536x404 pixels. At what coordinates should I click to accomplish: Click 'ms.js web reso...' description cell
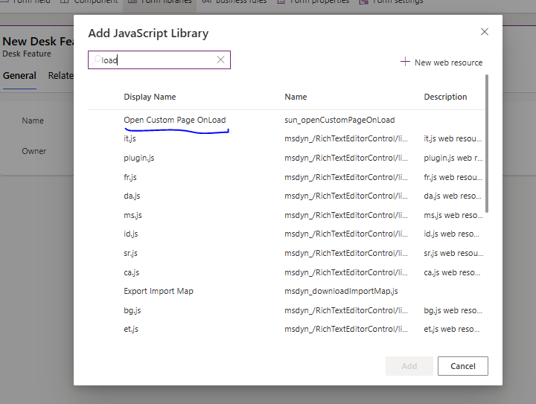pyautogui.click(x=453, y=215)
